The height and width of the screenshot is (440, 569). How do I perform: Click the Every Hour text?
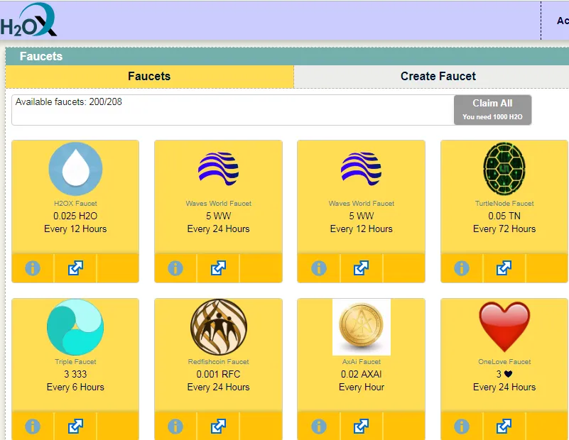click(x=362, y=387)
